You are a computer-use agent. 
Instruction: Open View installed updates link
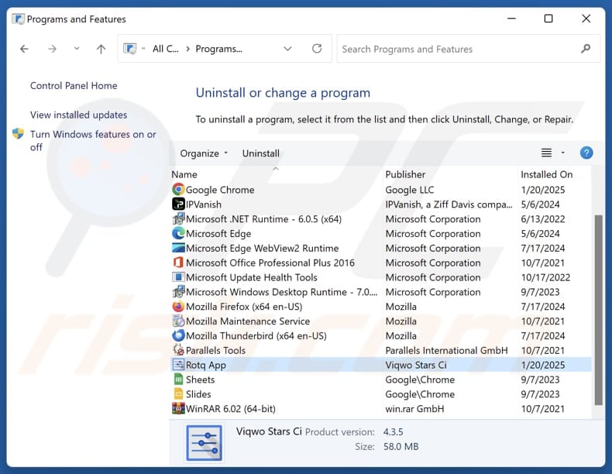tap(78, 115)
